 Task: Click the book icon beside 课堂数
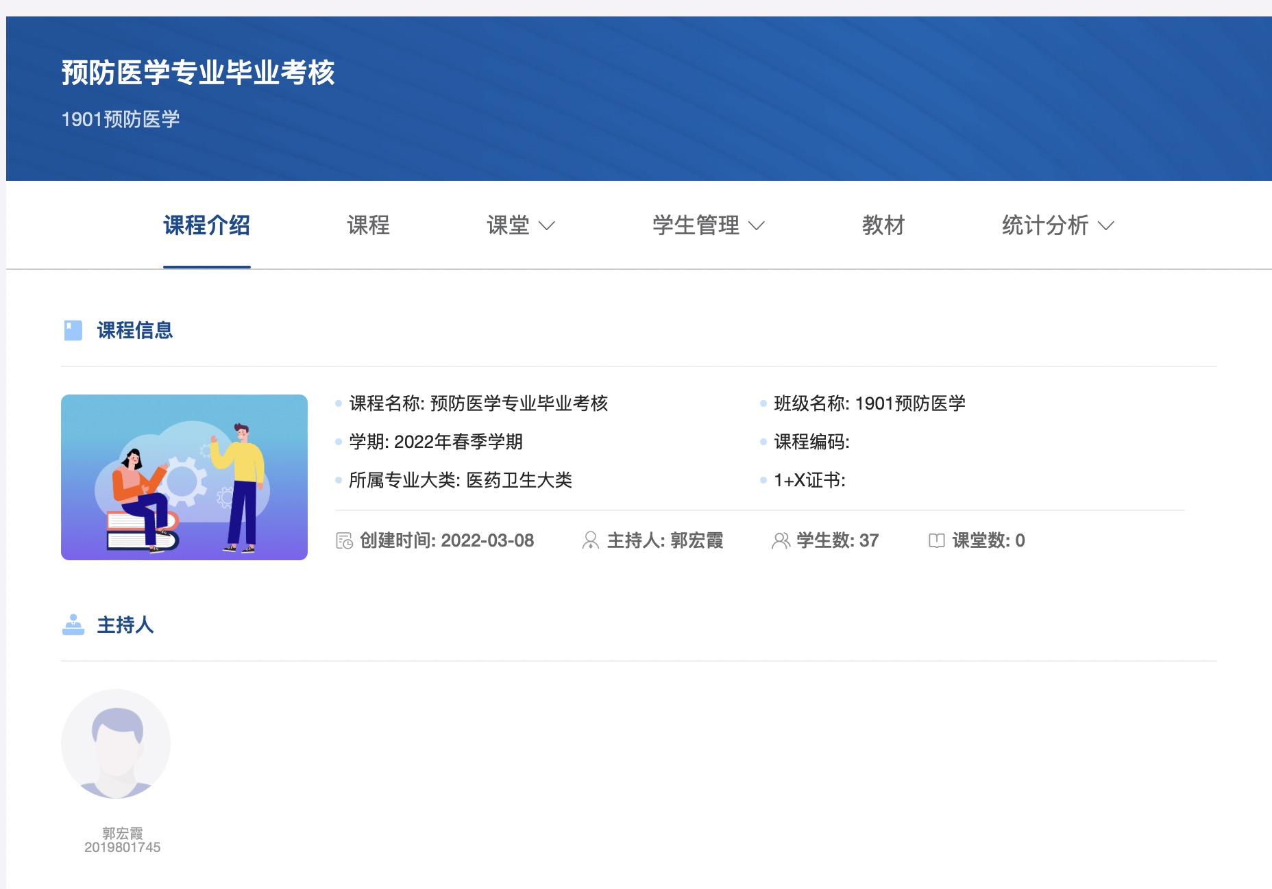pyautogui.click(x=936, y=540)
